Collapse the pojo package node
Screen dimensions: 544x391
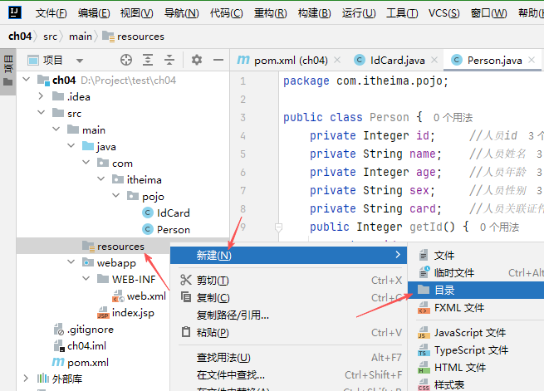[121, 196]
